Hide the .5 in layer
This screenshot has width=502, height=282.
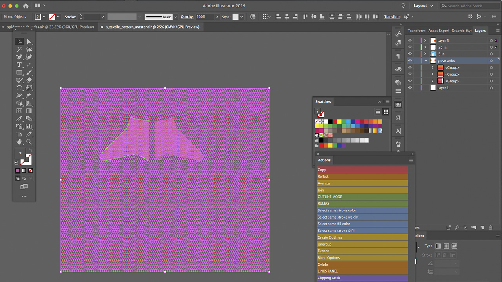point(409,54)
